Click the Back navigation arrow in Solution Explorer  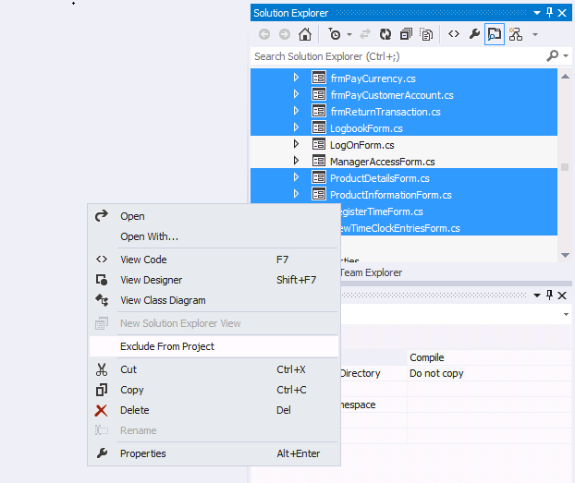[264, 34]
